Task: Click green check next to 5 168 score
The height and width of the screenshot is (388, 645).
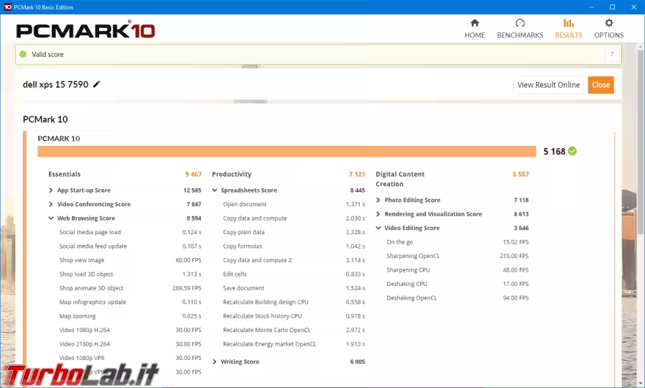Action: coord(572,152)
